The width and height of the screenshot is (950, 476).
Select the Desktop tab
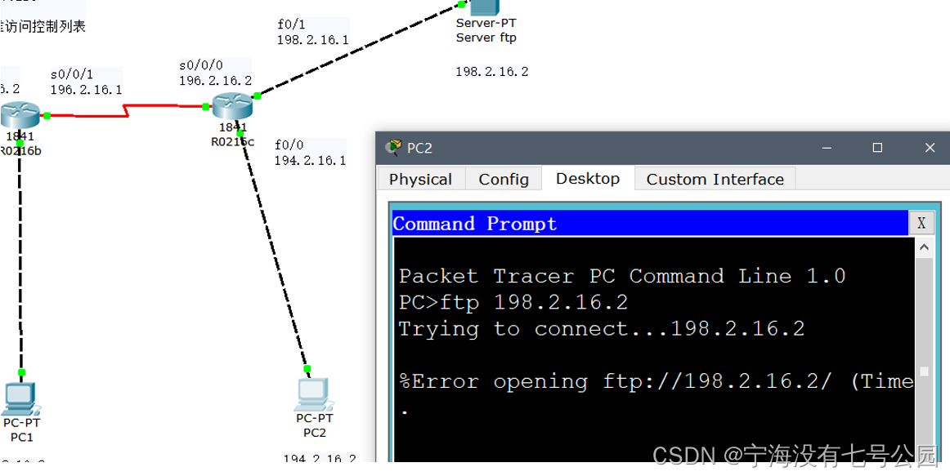[588, 179]
